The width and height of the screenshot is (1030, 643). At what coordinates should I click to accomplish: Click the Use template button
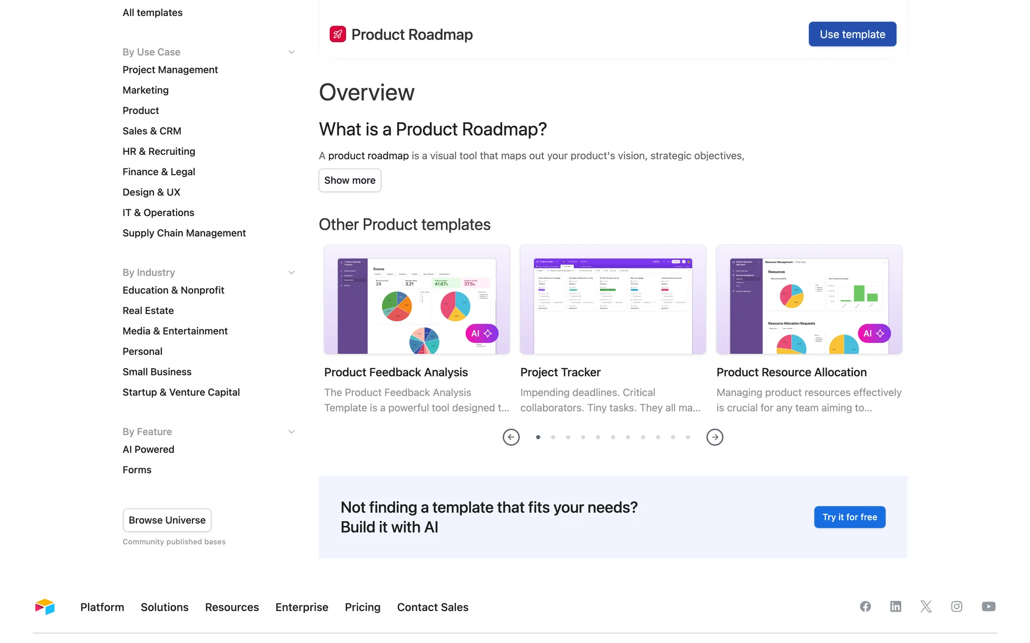coord(852,34)
